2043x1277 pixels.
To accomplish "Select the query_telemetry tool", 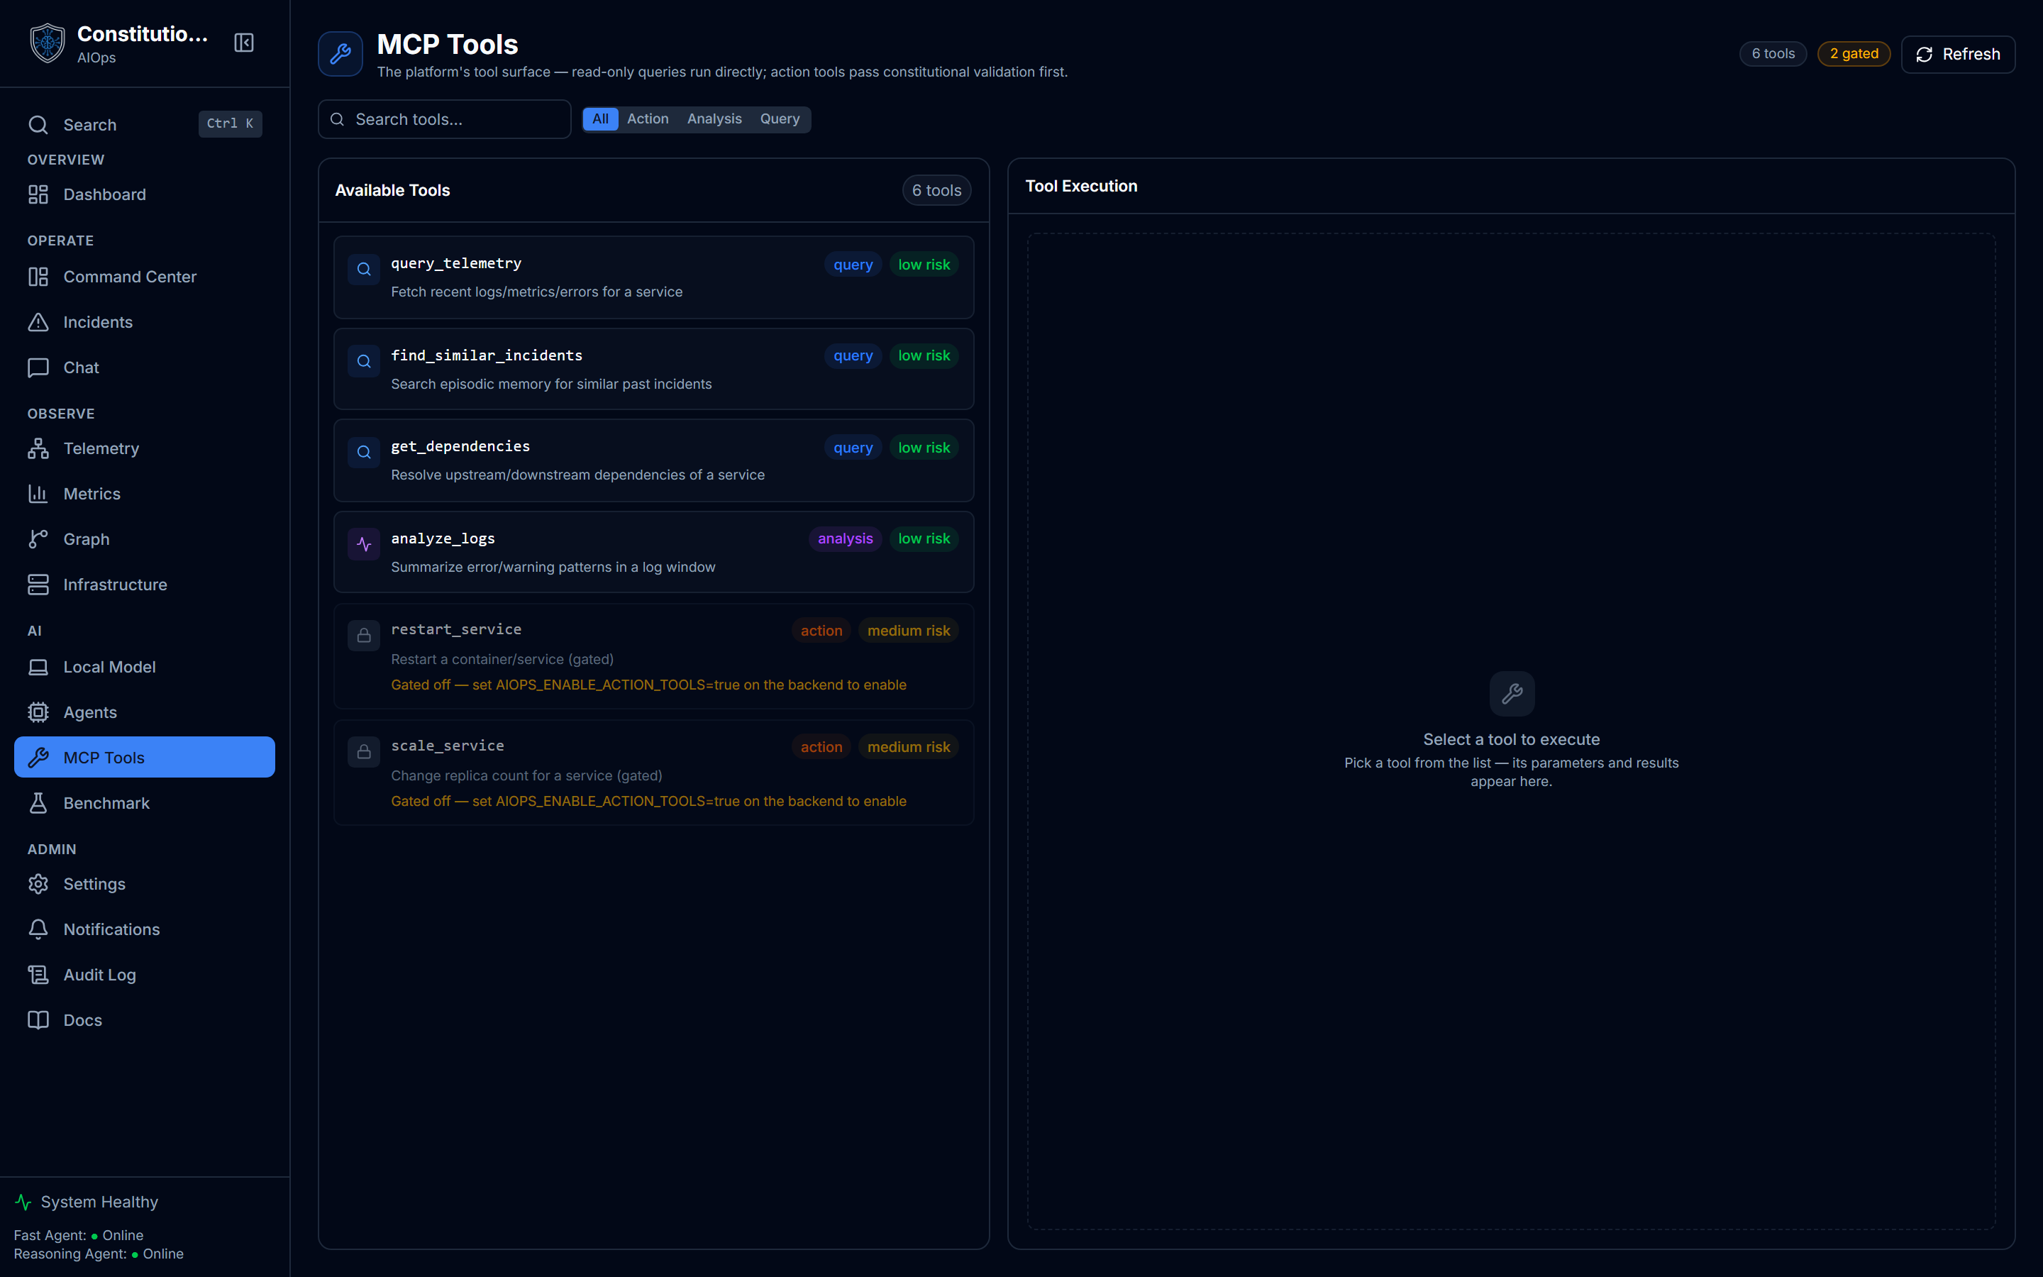I will 653,277.
